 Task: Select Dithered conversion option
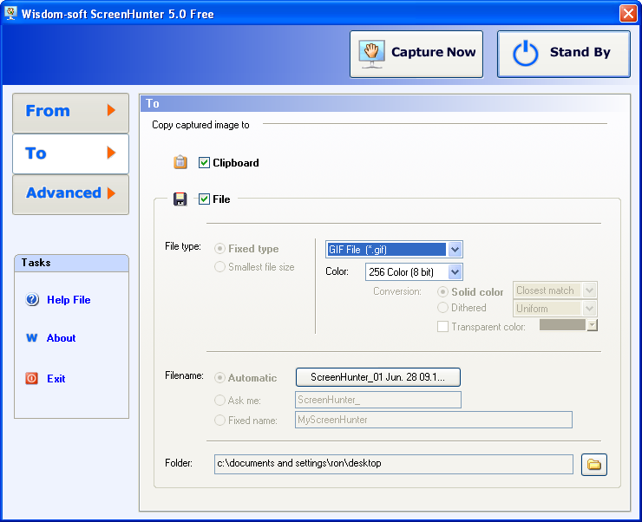click(x=442, y=308)
